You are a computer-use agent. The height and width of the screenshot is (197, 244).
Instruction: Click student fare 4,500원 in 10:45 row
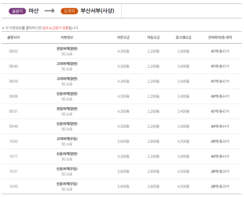click(x=183, y=186)
